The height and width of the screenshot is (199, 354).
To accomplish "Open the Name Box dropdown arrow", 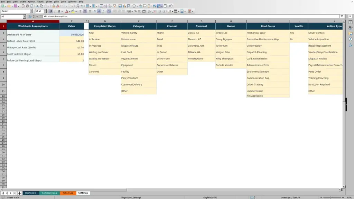I will point(24,17).
